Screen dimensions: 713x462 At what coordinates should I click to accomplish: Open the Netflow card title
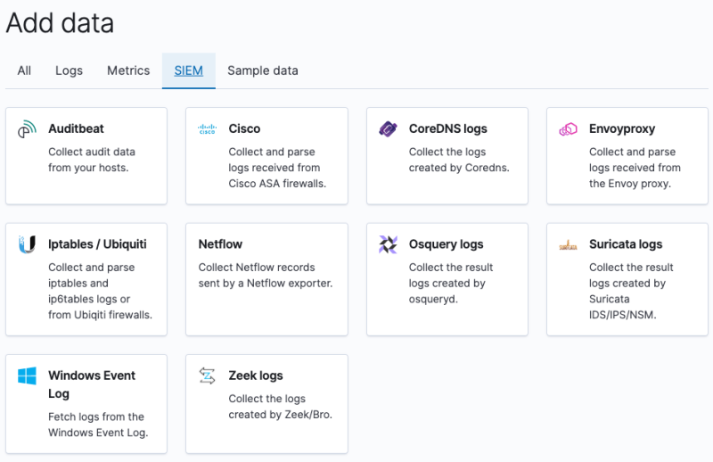[x=220, y=243]
